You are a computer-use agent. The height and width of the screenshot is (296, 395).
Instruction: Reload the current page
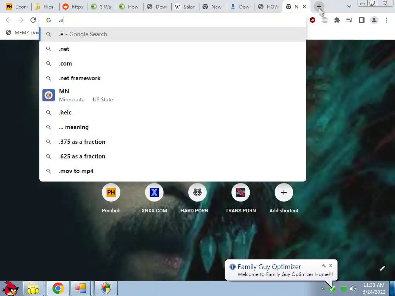coord(33,20)
